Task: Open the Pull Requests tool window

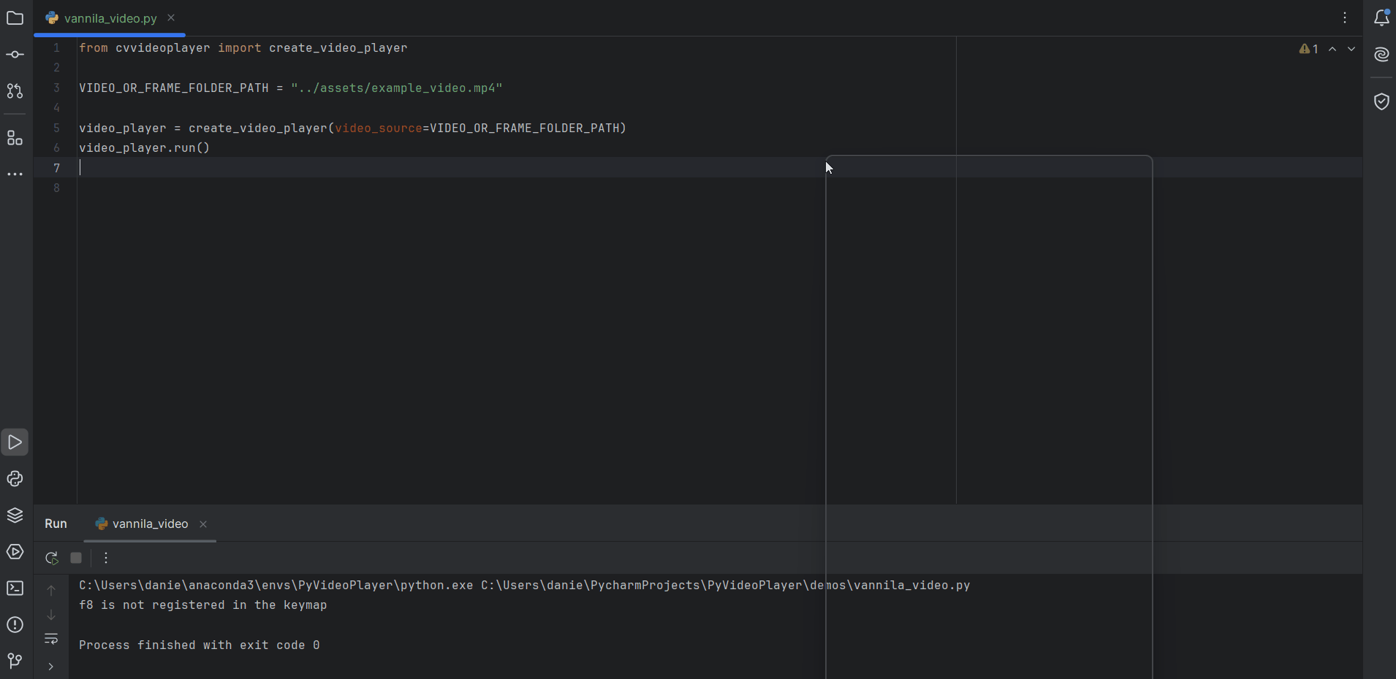Action: [x=15, y=91]
